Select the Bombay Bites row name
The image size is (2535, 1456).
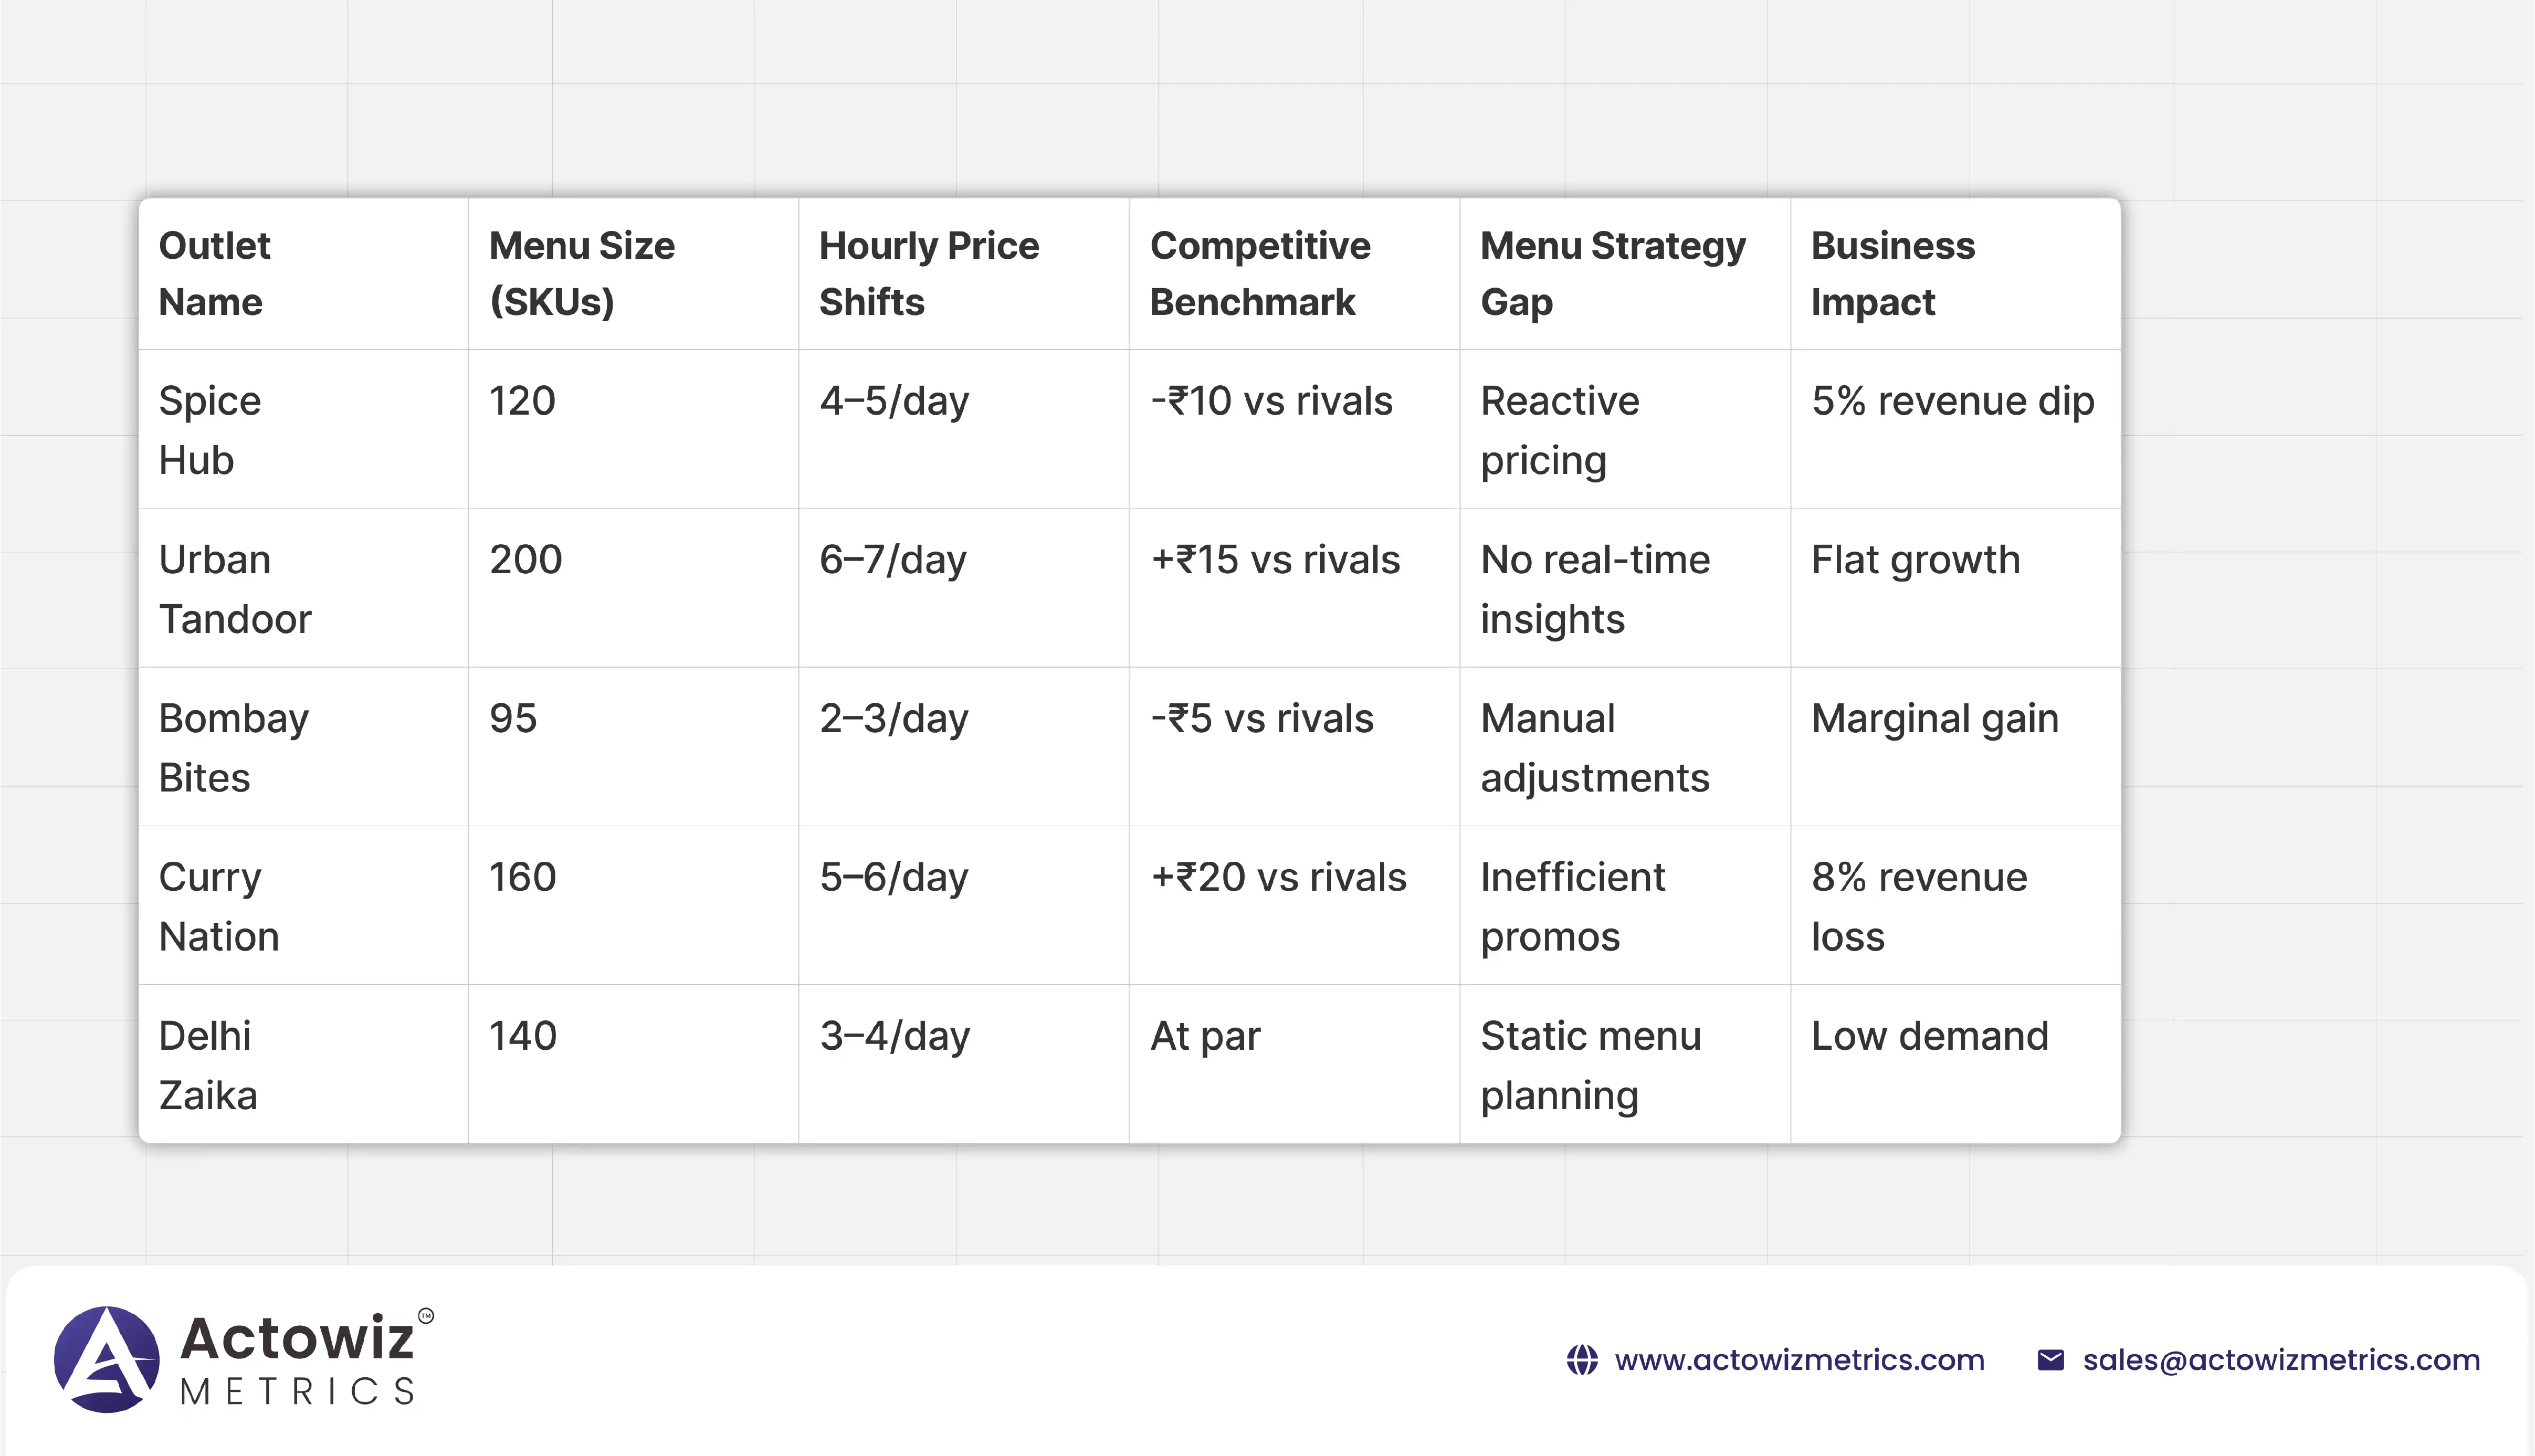(x=233, y=747)
